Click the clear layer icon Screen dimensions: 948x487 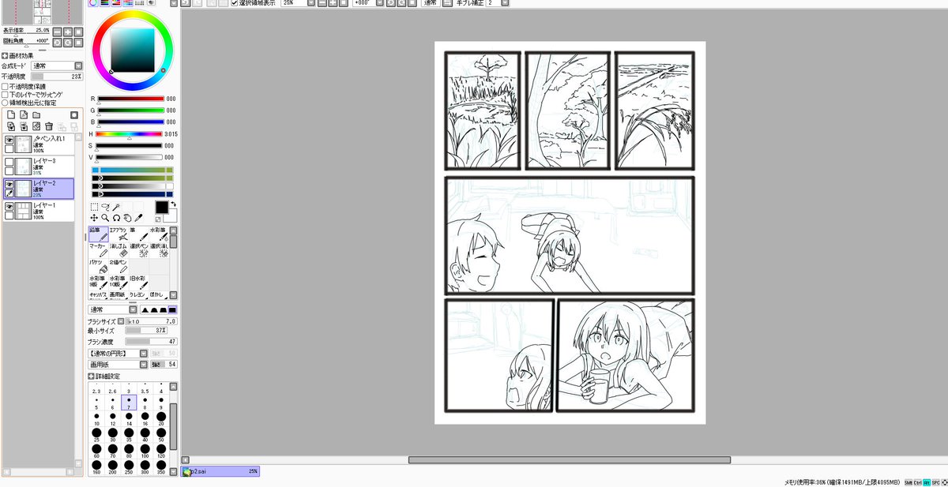(36, 126)
